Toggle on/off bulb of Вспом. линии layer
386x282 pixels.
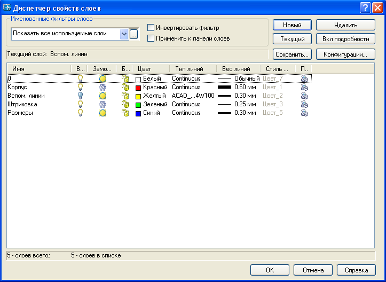[80, 96]
